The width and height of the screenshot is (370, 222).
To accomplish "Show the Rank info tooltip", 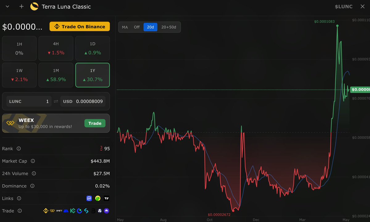I will coord(19,148).
